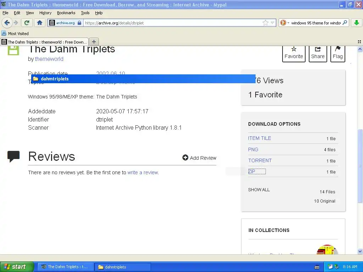Click the 10 Original files link
This screenshot has height=272, width=363.
pyautogui.click(x=325, y=201)
